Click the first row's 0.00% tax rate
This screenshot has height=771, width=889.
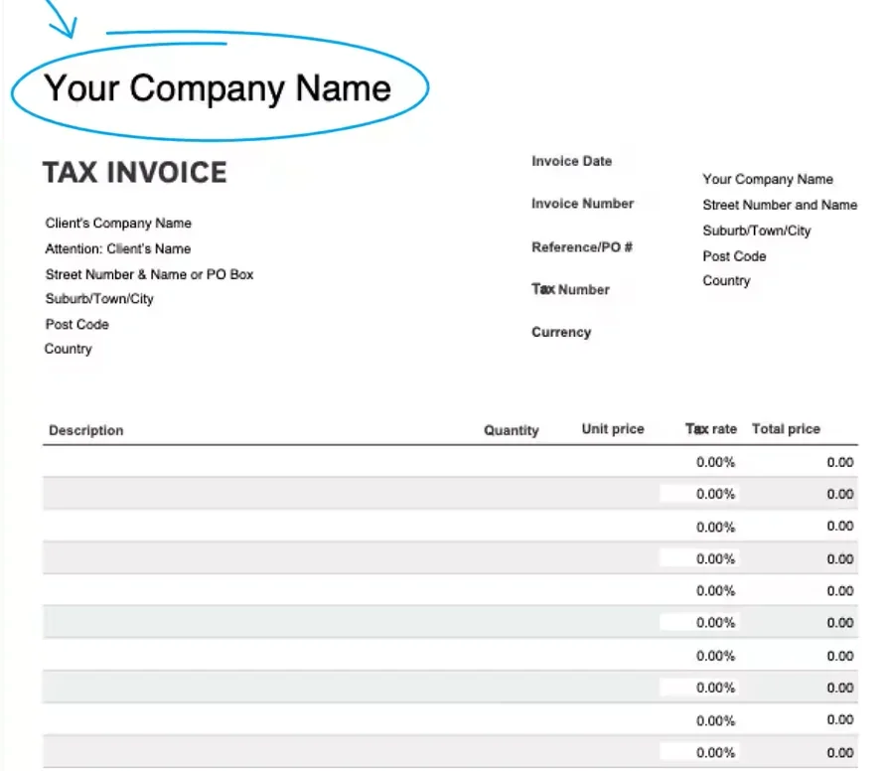715,462
